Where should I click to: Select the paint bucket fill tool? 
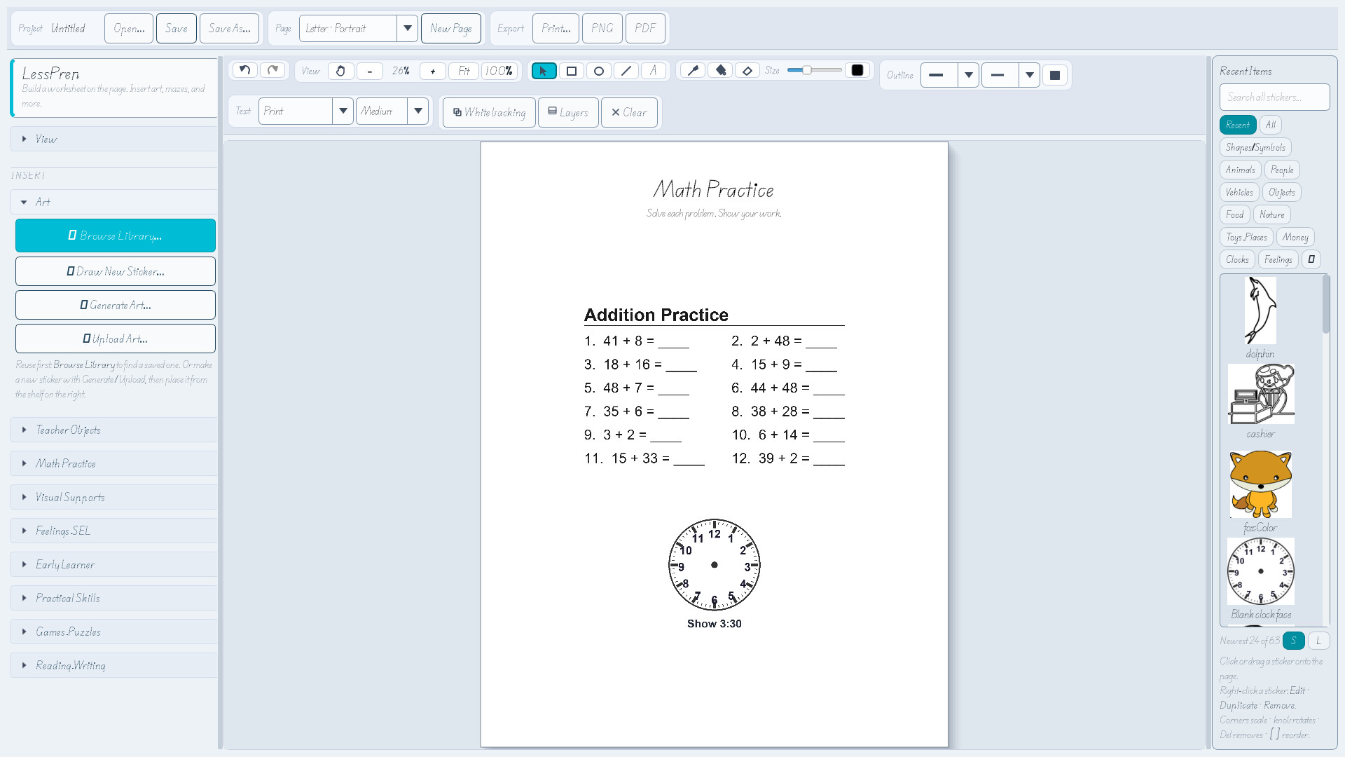[x=720, y=70]
